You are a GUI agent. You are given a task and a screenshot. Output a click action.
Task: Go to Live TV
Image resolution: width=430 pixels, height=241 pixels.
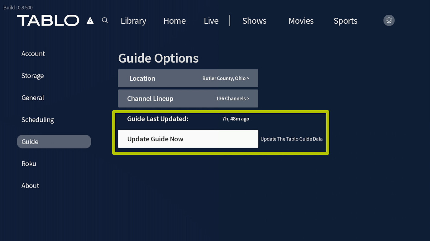[211, 21]
